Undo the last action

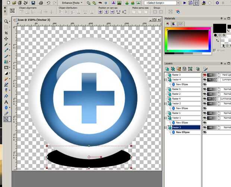[x=48, y=3]
